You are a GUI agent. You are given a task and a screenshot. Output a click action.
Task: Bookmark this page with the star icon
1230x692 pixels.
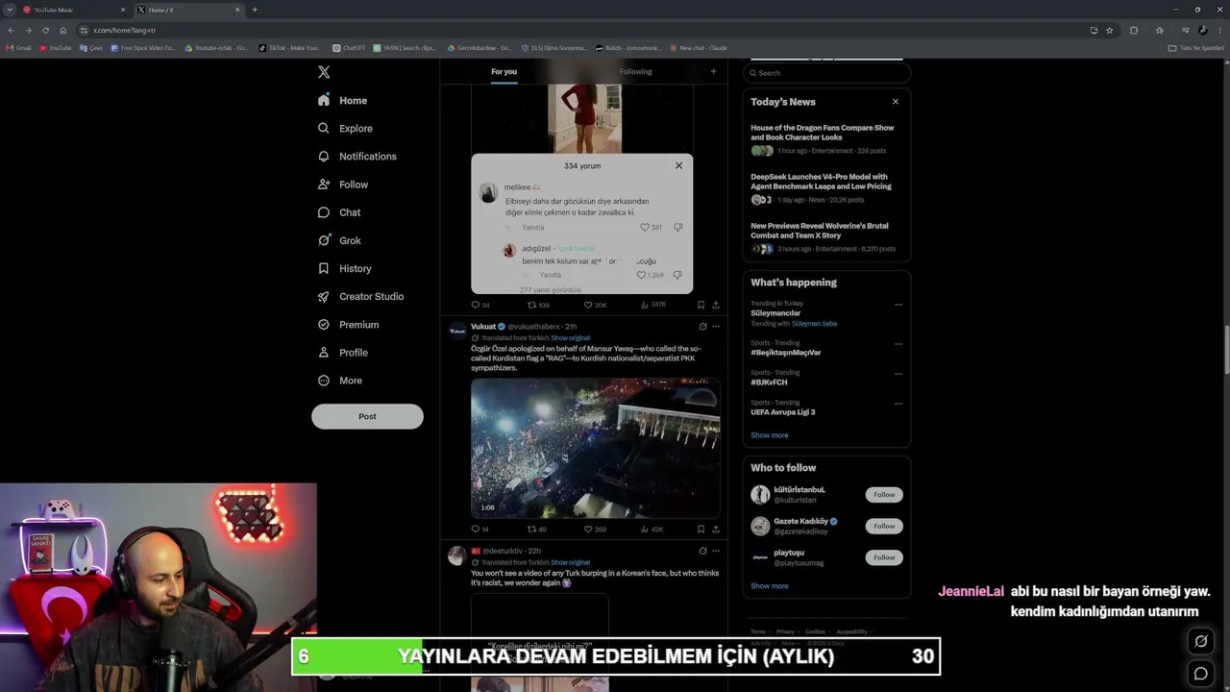click(x=1109, y=30)
